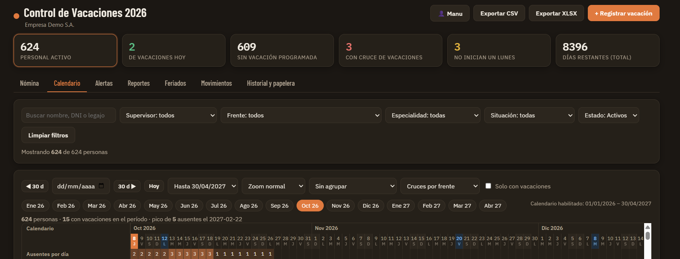This screenshot has width=680, height=259.
Task: Open Situación: todas dropdown
Action: coord(529,115)
